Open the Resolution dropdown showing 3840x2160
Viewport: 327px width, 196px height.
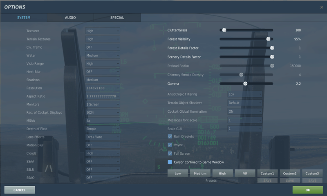(103, 88)
